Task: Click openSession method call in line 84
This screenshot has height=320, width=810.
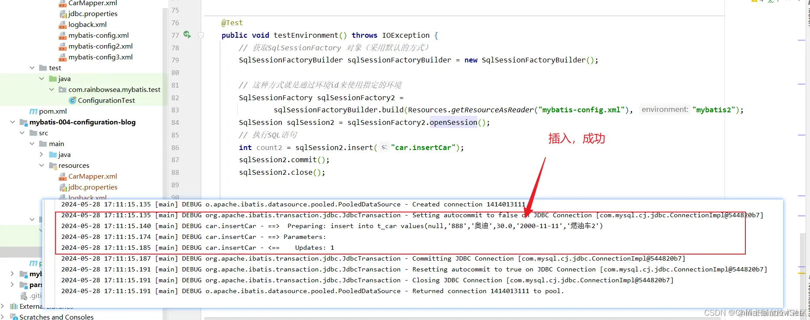Action: 453,122
